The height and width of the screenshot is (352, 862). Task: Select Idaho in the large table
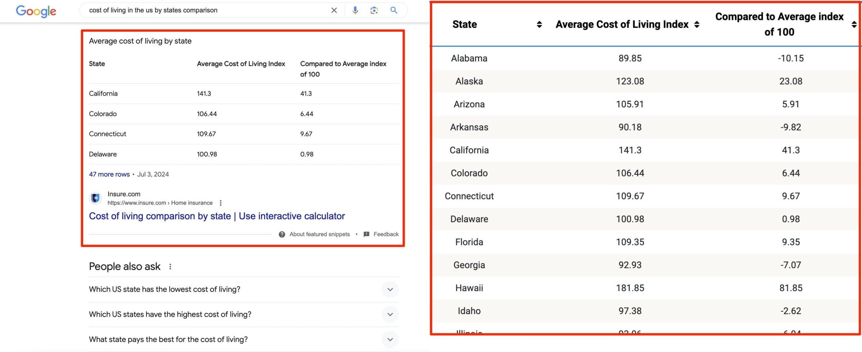[x=469, y=311]
